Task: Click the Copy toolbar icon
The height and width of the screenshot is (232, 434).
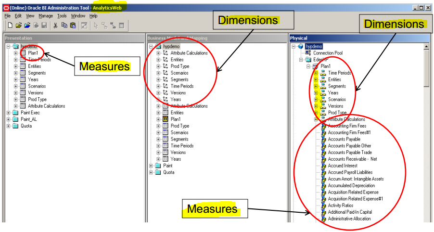Action: click(x=64, y=26)
